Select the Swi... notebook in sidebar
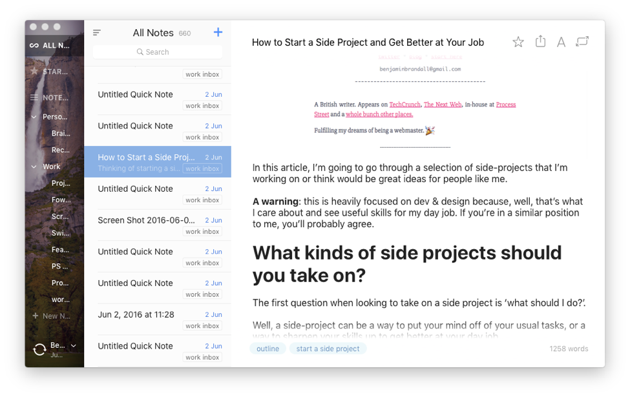630x397 pixels. (60, 233)
